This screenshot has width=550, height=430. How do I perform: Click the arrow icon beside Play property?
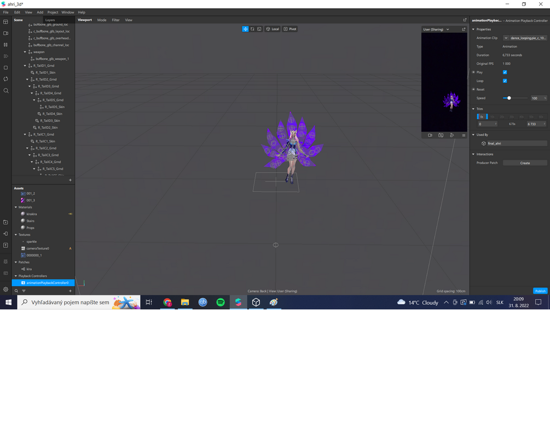point(473,72)
